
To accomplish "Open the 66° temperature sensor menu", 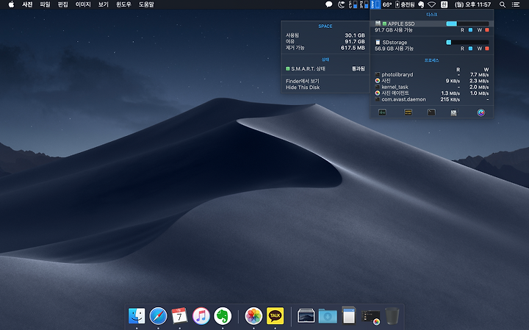I will point(387,4).
